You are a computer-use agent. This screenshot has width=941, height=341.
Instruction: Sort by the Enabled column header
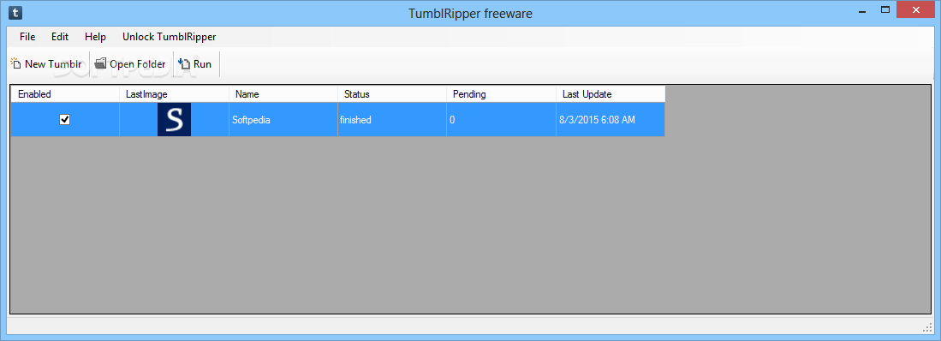(65, 94)
